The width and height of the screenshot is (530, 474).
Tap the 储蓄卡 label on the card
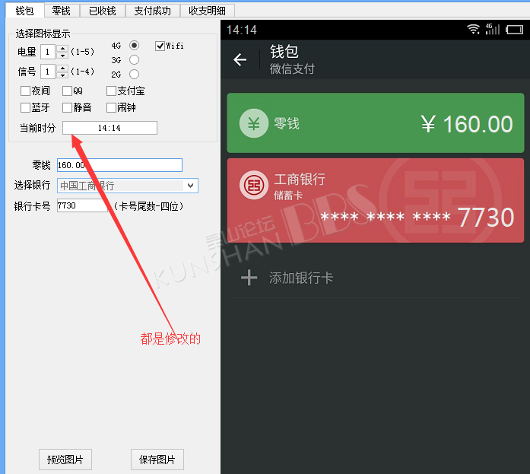[x=288, y=196]
